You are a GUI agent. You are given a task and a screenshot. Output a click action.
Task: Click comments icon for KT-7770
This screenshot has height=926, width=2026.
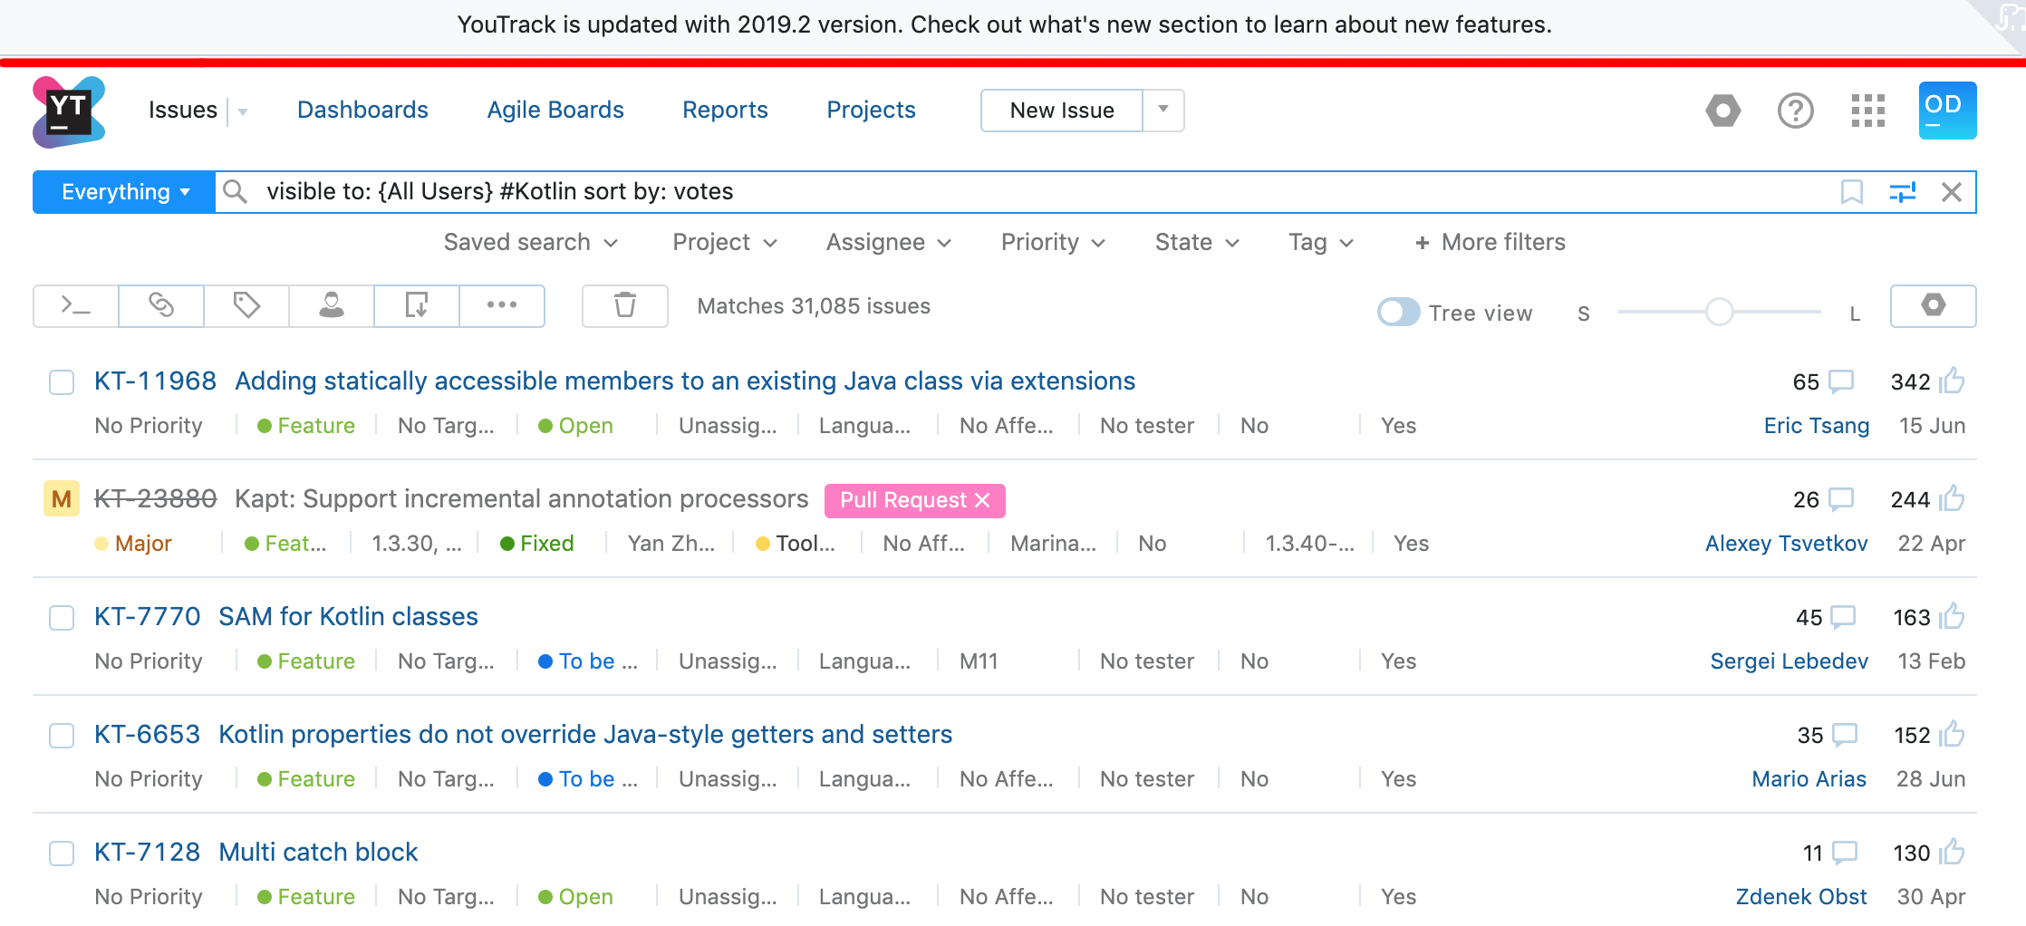1843,617
